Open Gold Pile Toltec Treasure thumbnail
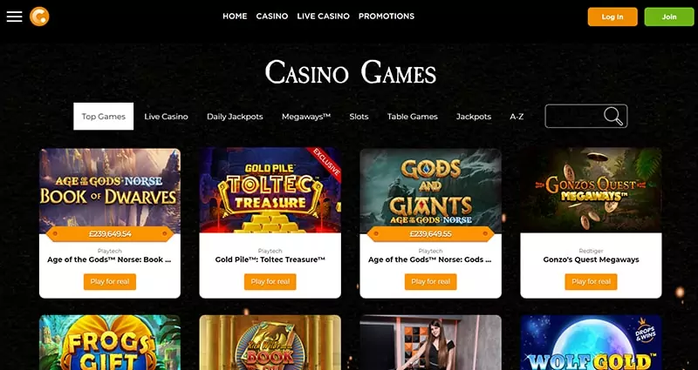The image size is (698, 370). tap(270, 191)
